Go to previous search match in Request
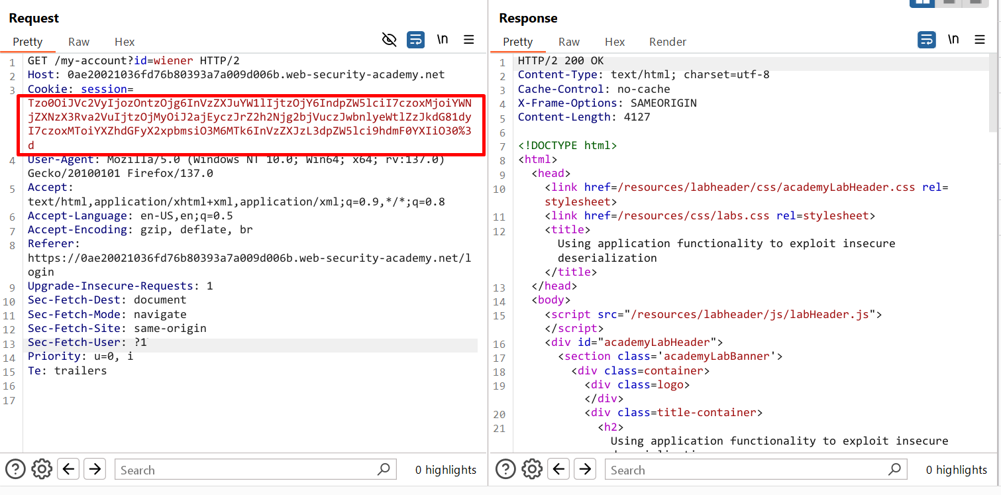Screen dimensions: 1001x495 tap(68, 469)
